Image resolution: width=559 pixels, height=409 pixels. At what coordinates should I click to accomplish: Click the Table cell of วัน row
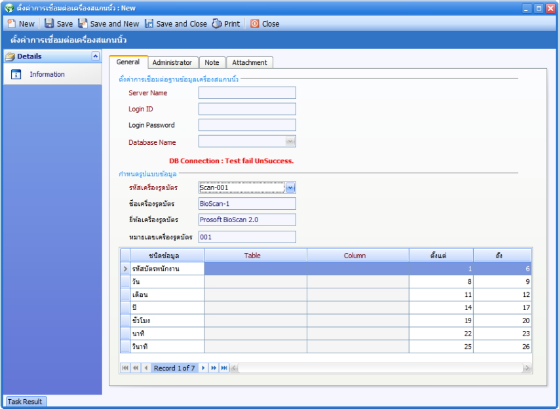(256, 282)
